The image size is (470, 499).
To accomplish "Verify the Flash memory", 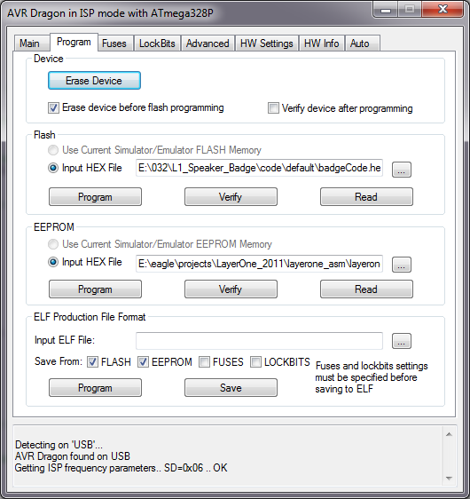I will [x=231, y=197].
